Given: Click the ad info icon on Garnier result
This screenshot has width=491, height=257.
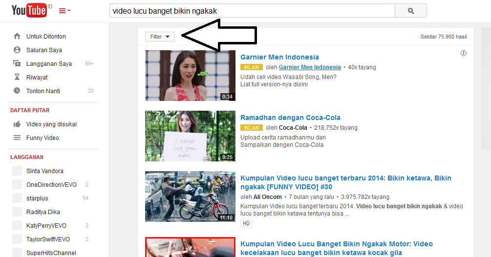Looking at the screenshot, I should pos(464,53).
